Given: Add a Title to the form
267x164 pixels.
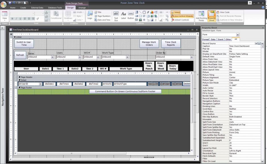Looking at the screenshot, I should click(98, 12).
